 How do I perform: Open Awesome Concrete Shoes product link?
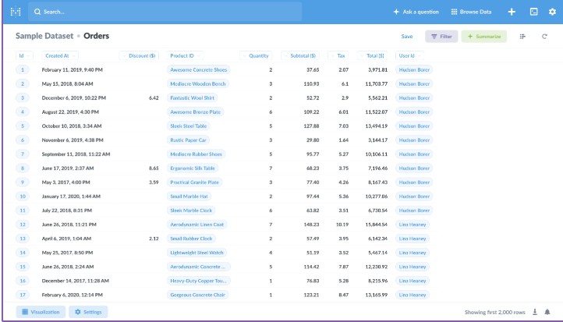pyautogui.click(x=199, y=69)
